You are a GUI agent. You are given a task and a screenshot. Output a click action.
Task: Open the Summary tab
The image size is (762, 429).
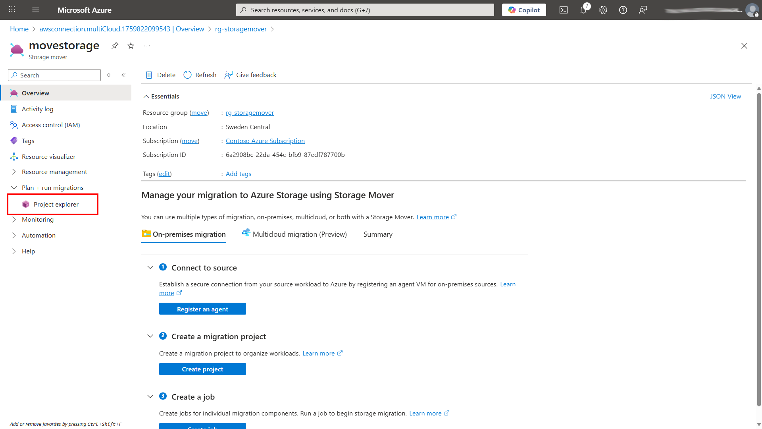377,234
